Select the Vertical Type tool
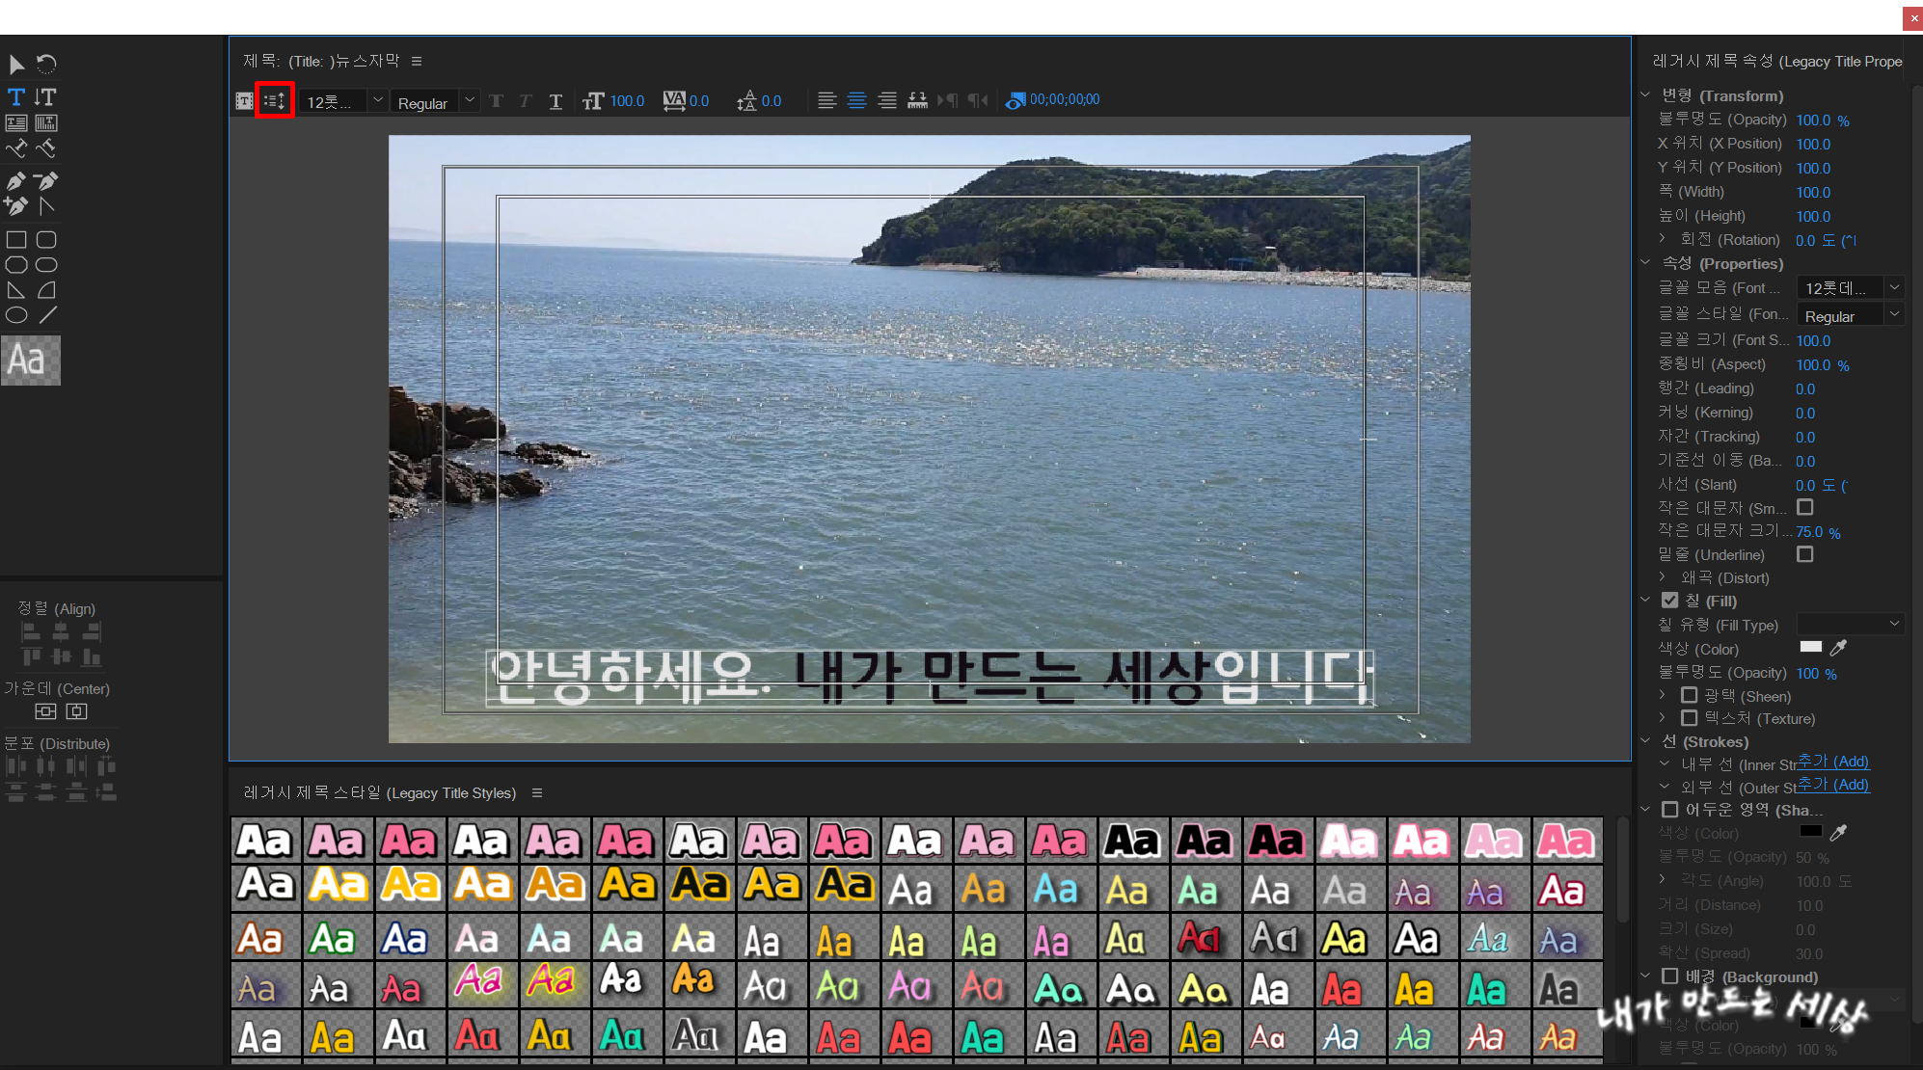The image size is (1923, 1070). (45, 96)
